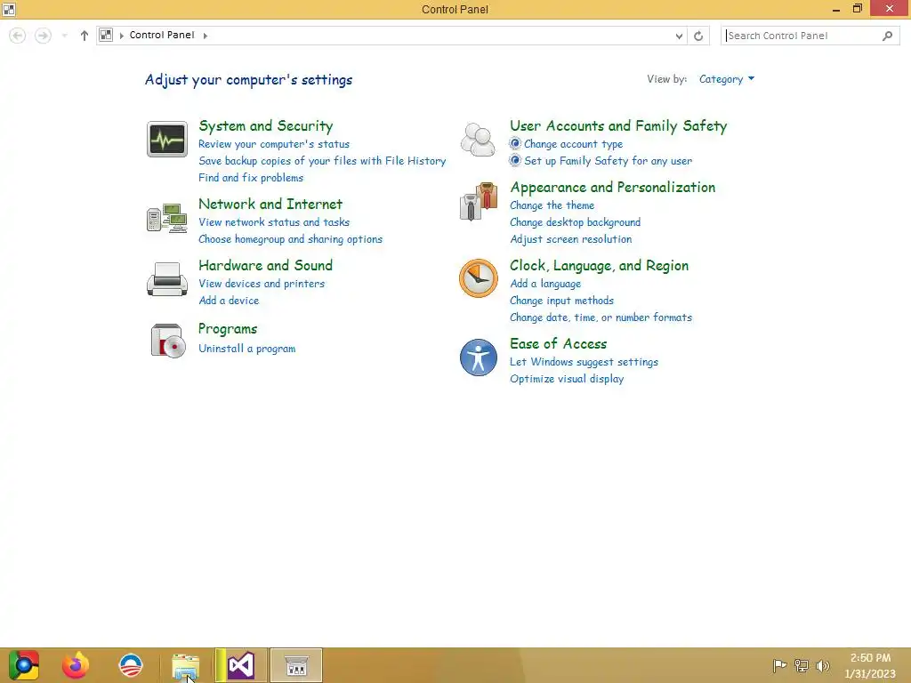This screenshot has height=683, width=911.
Task: Open the View by Category dropdown
Action: (x=726, y=79)
